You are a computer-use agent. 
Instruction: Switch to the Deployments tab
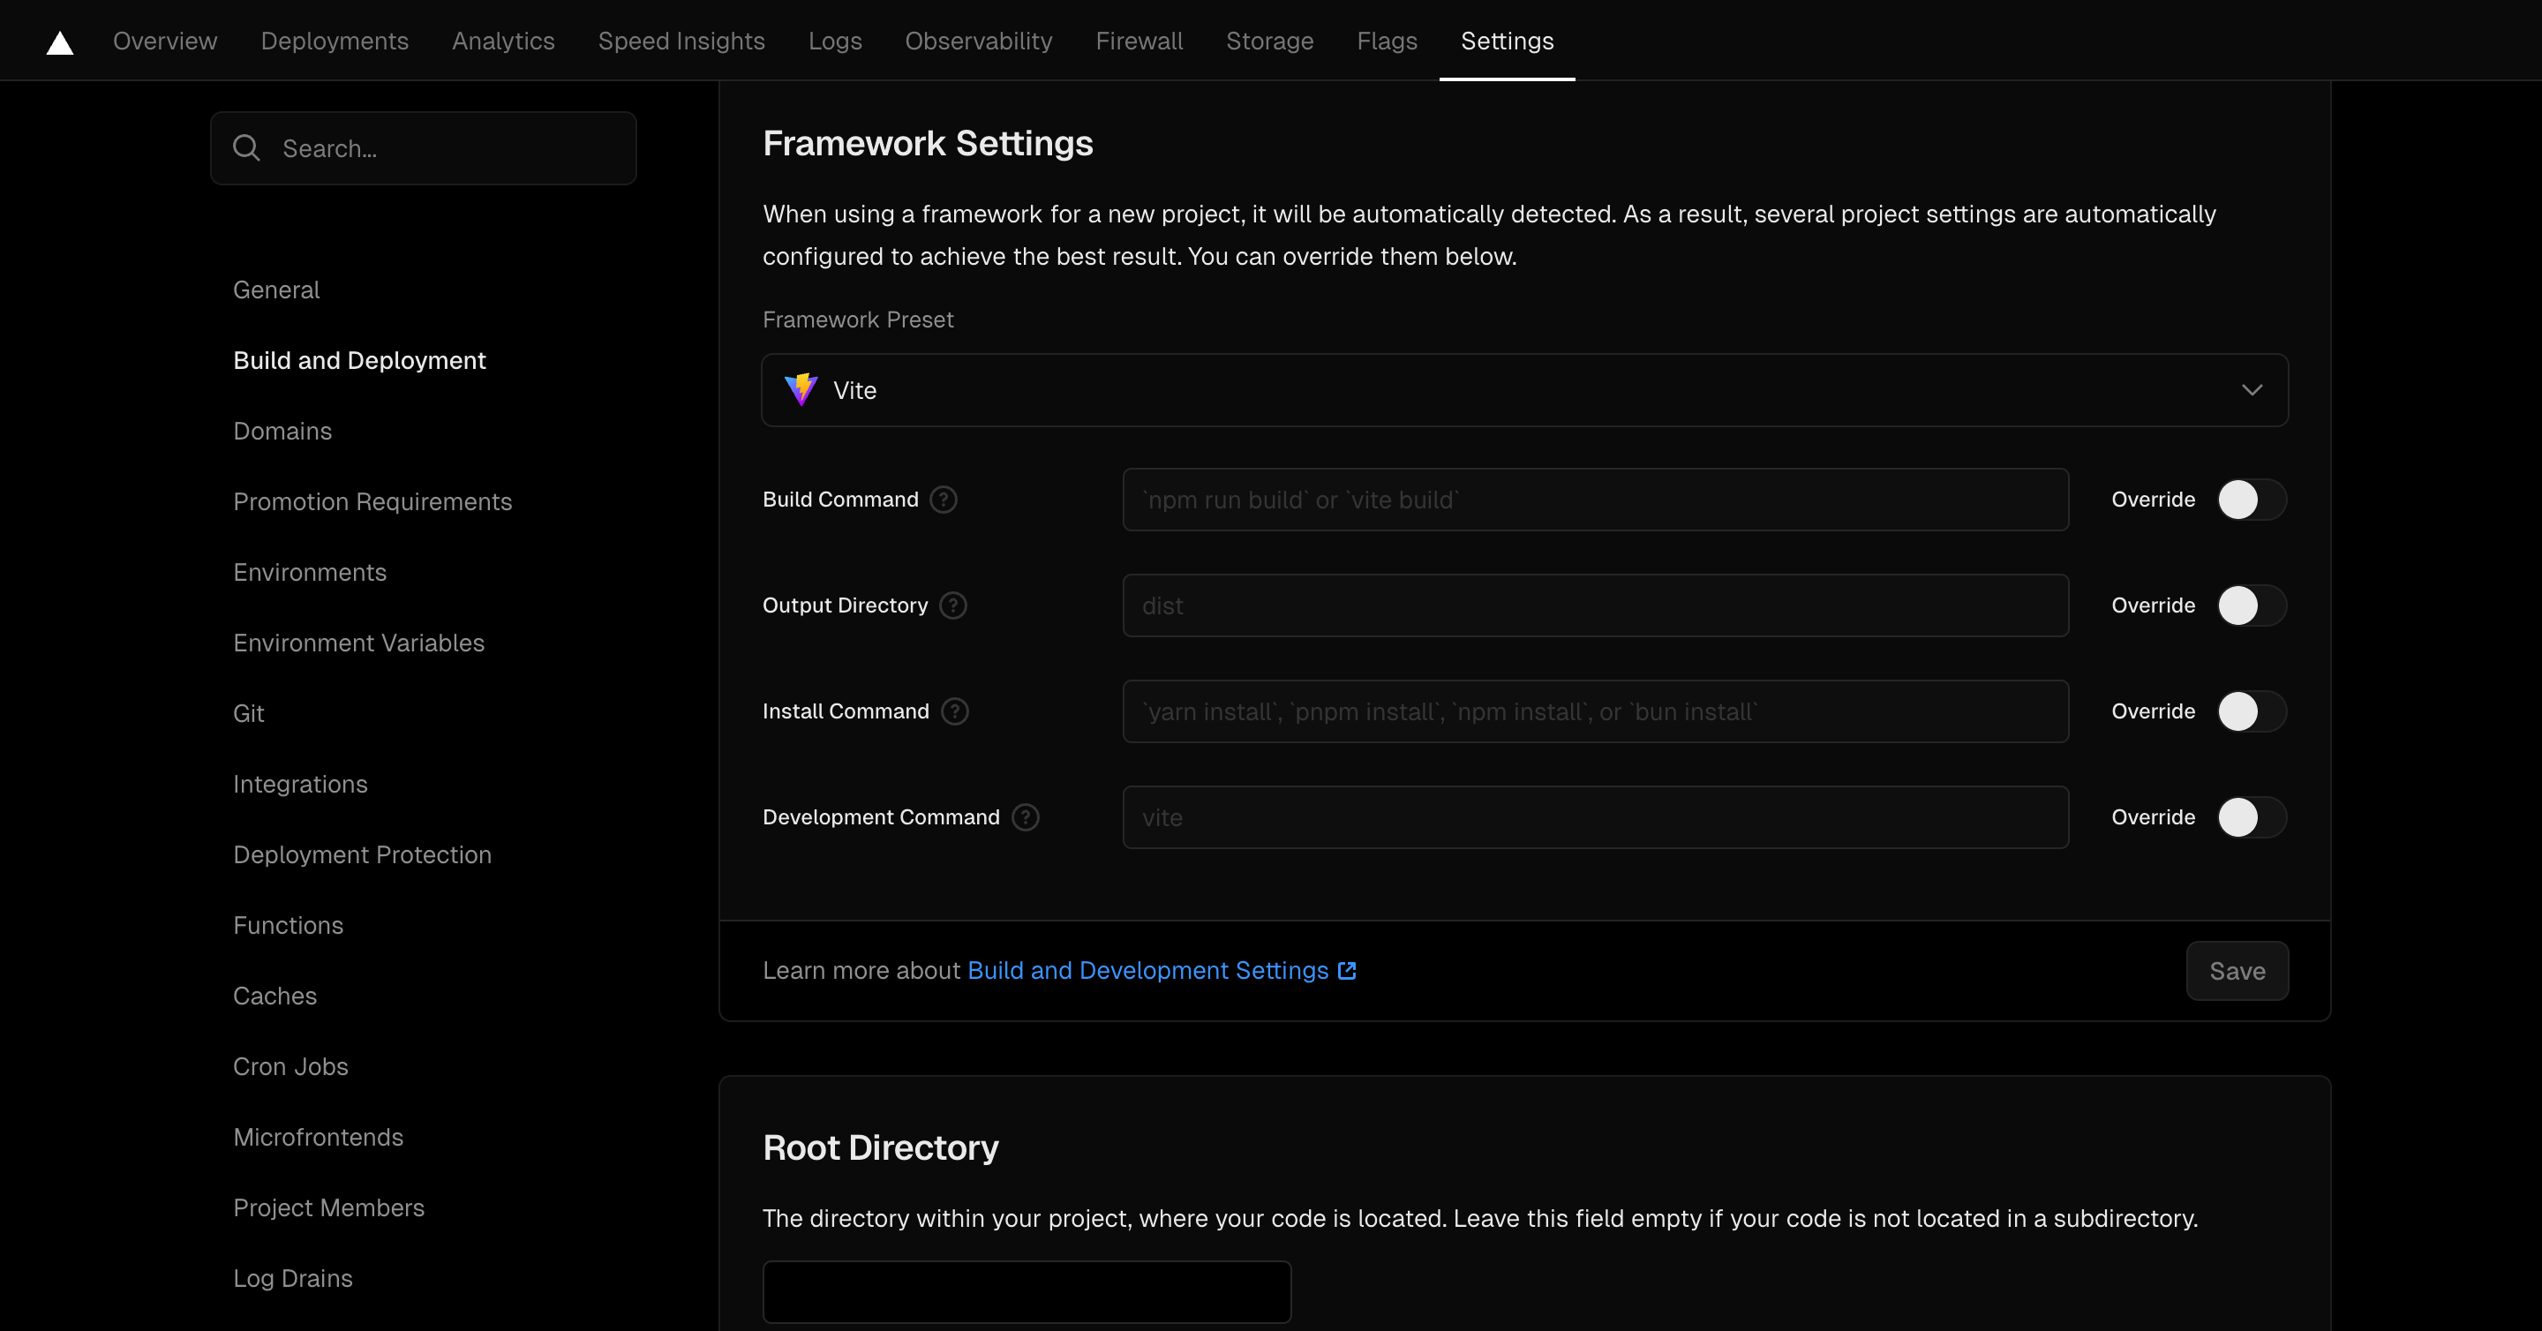(335, 41)
